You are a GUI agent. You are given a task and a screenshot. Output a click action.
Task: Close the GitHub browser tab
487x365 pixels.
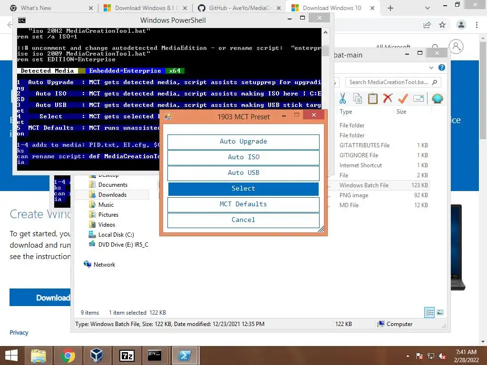click(x=279, y=8)
